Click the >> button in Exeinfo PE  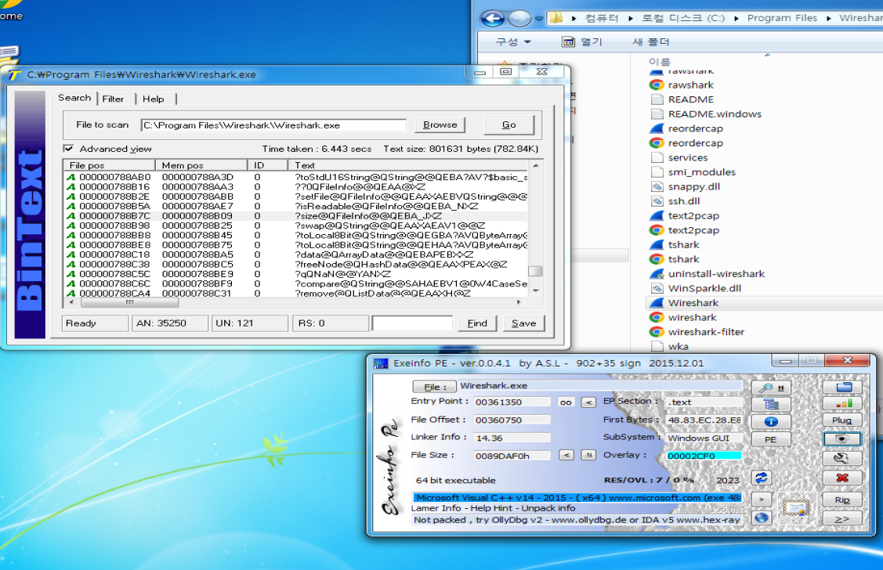pos(842,519)
